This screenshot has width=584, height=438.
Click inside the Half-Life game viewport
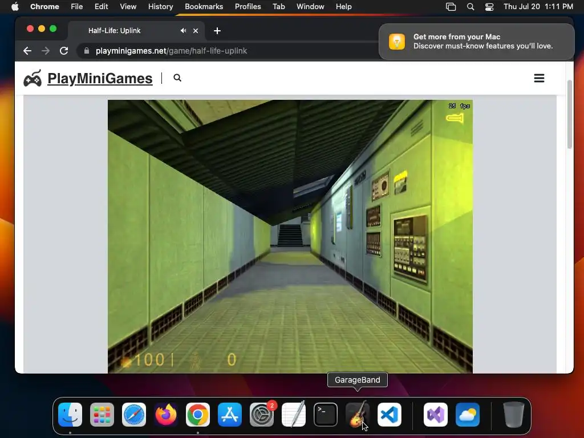[x=290, y=237]
